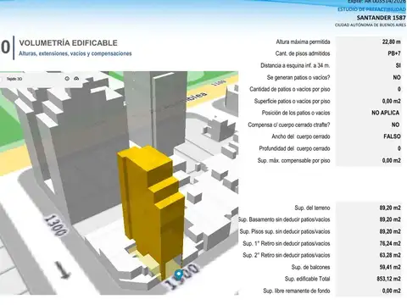Click the PB+7 floors value
The width and height of the screenshot is (407, 305).
click(x=394, y=53)
